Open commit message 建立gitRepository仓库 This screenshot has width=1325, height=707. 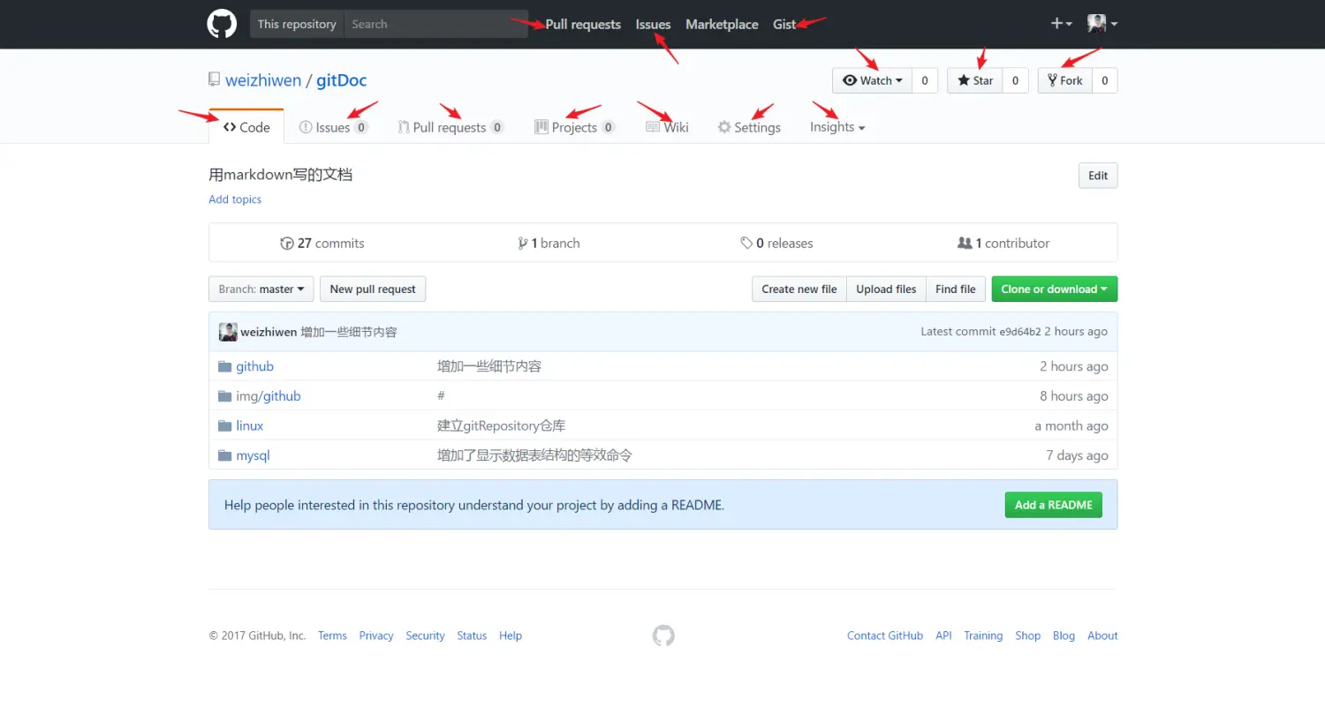pyautogui.click(x=501, y=425)
